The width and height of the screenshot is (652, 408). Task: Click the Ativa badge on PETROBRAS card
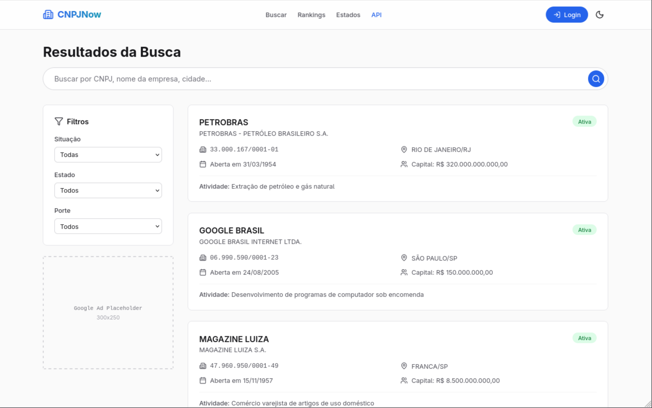pos(584,122)
